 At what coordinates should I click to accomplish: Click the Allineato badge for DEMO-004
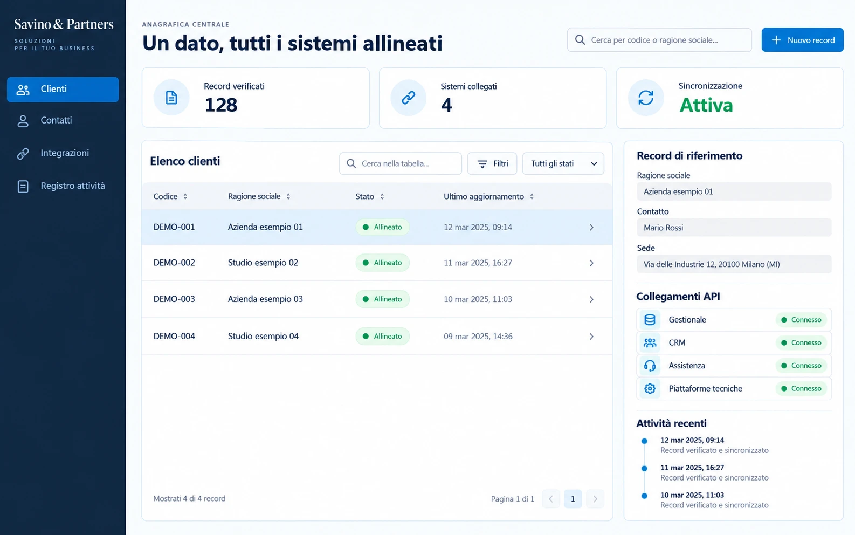click(x=382, y=336)
